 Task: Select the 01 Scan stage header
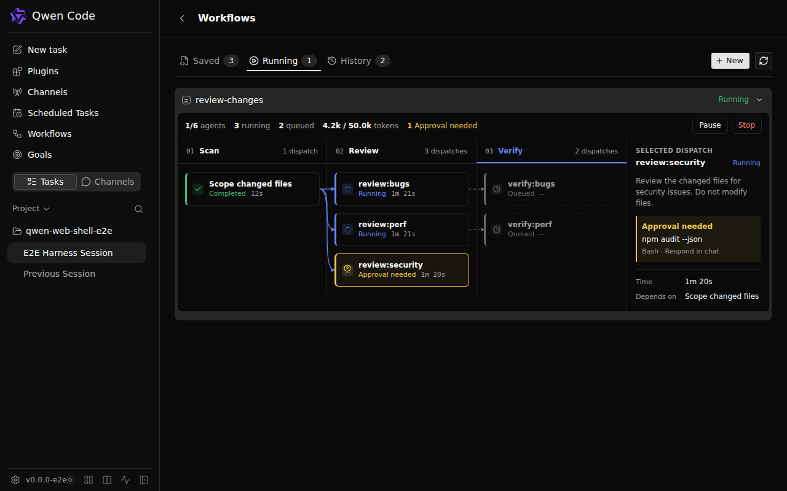252,151
